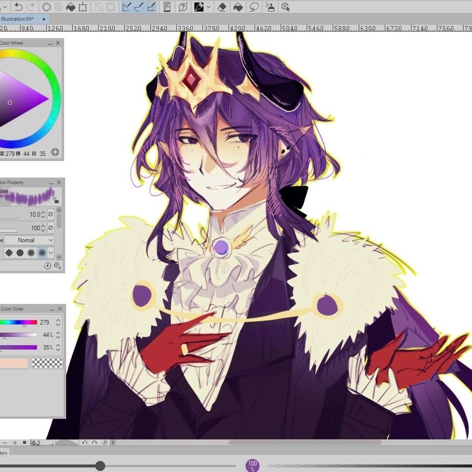Click the opacity 100 stepper arrows

tap(43, 228)
